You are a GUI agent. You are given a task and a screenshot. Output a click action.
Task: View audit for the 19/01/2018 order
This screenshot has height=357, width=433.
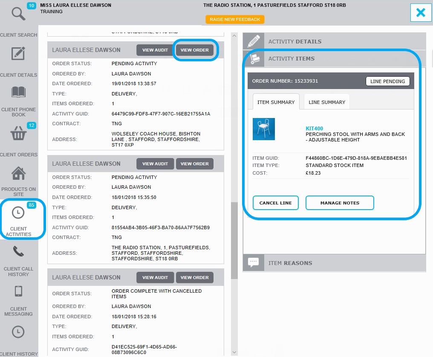point(155,50)
